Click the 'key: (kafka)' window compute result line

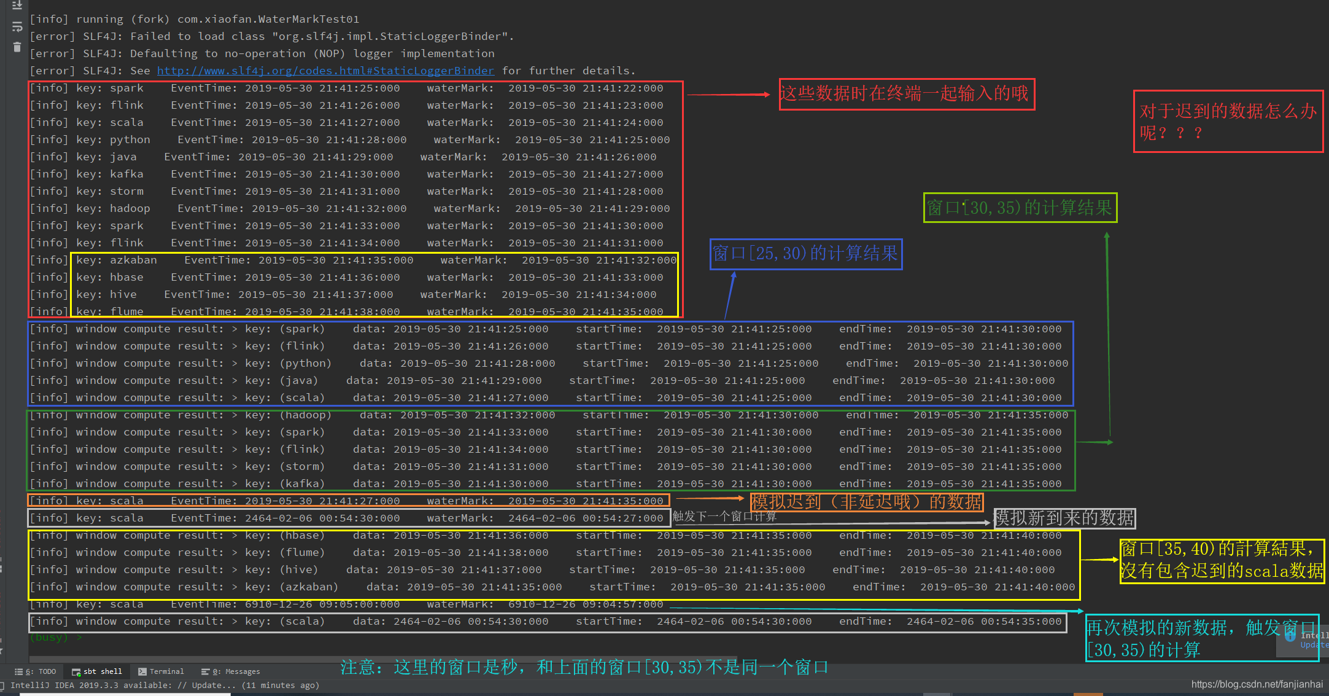coord(546,483)
